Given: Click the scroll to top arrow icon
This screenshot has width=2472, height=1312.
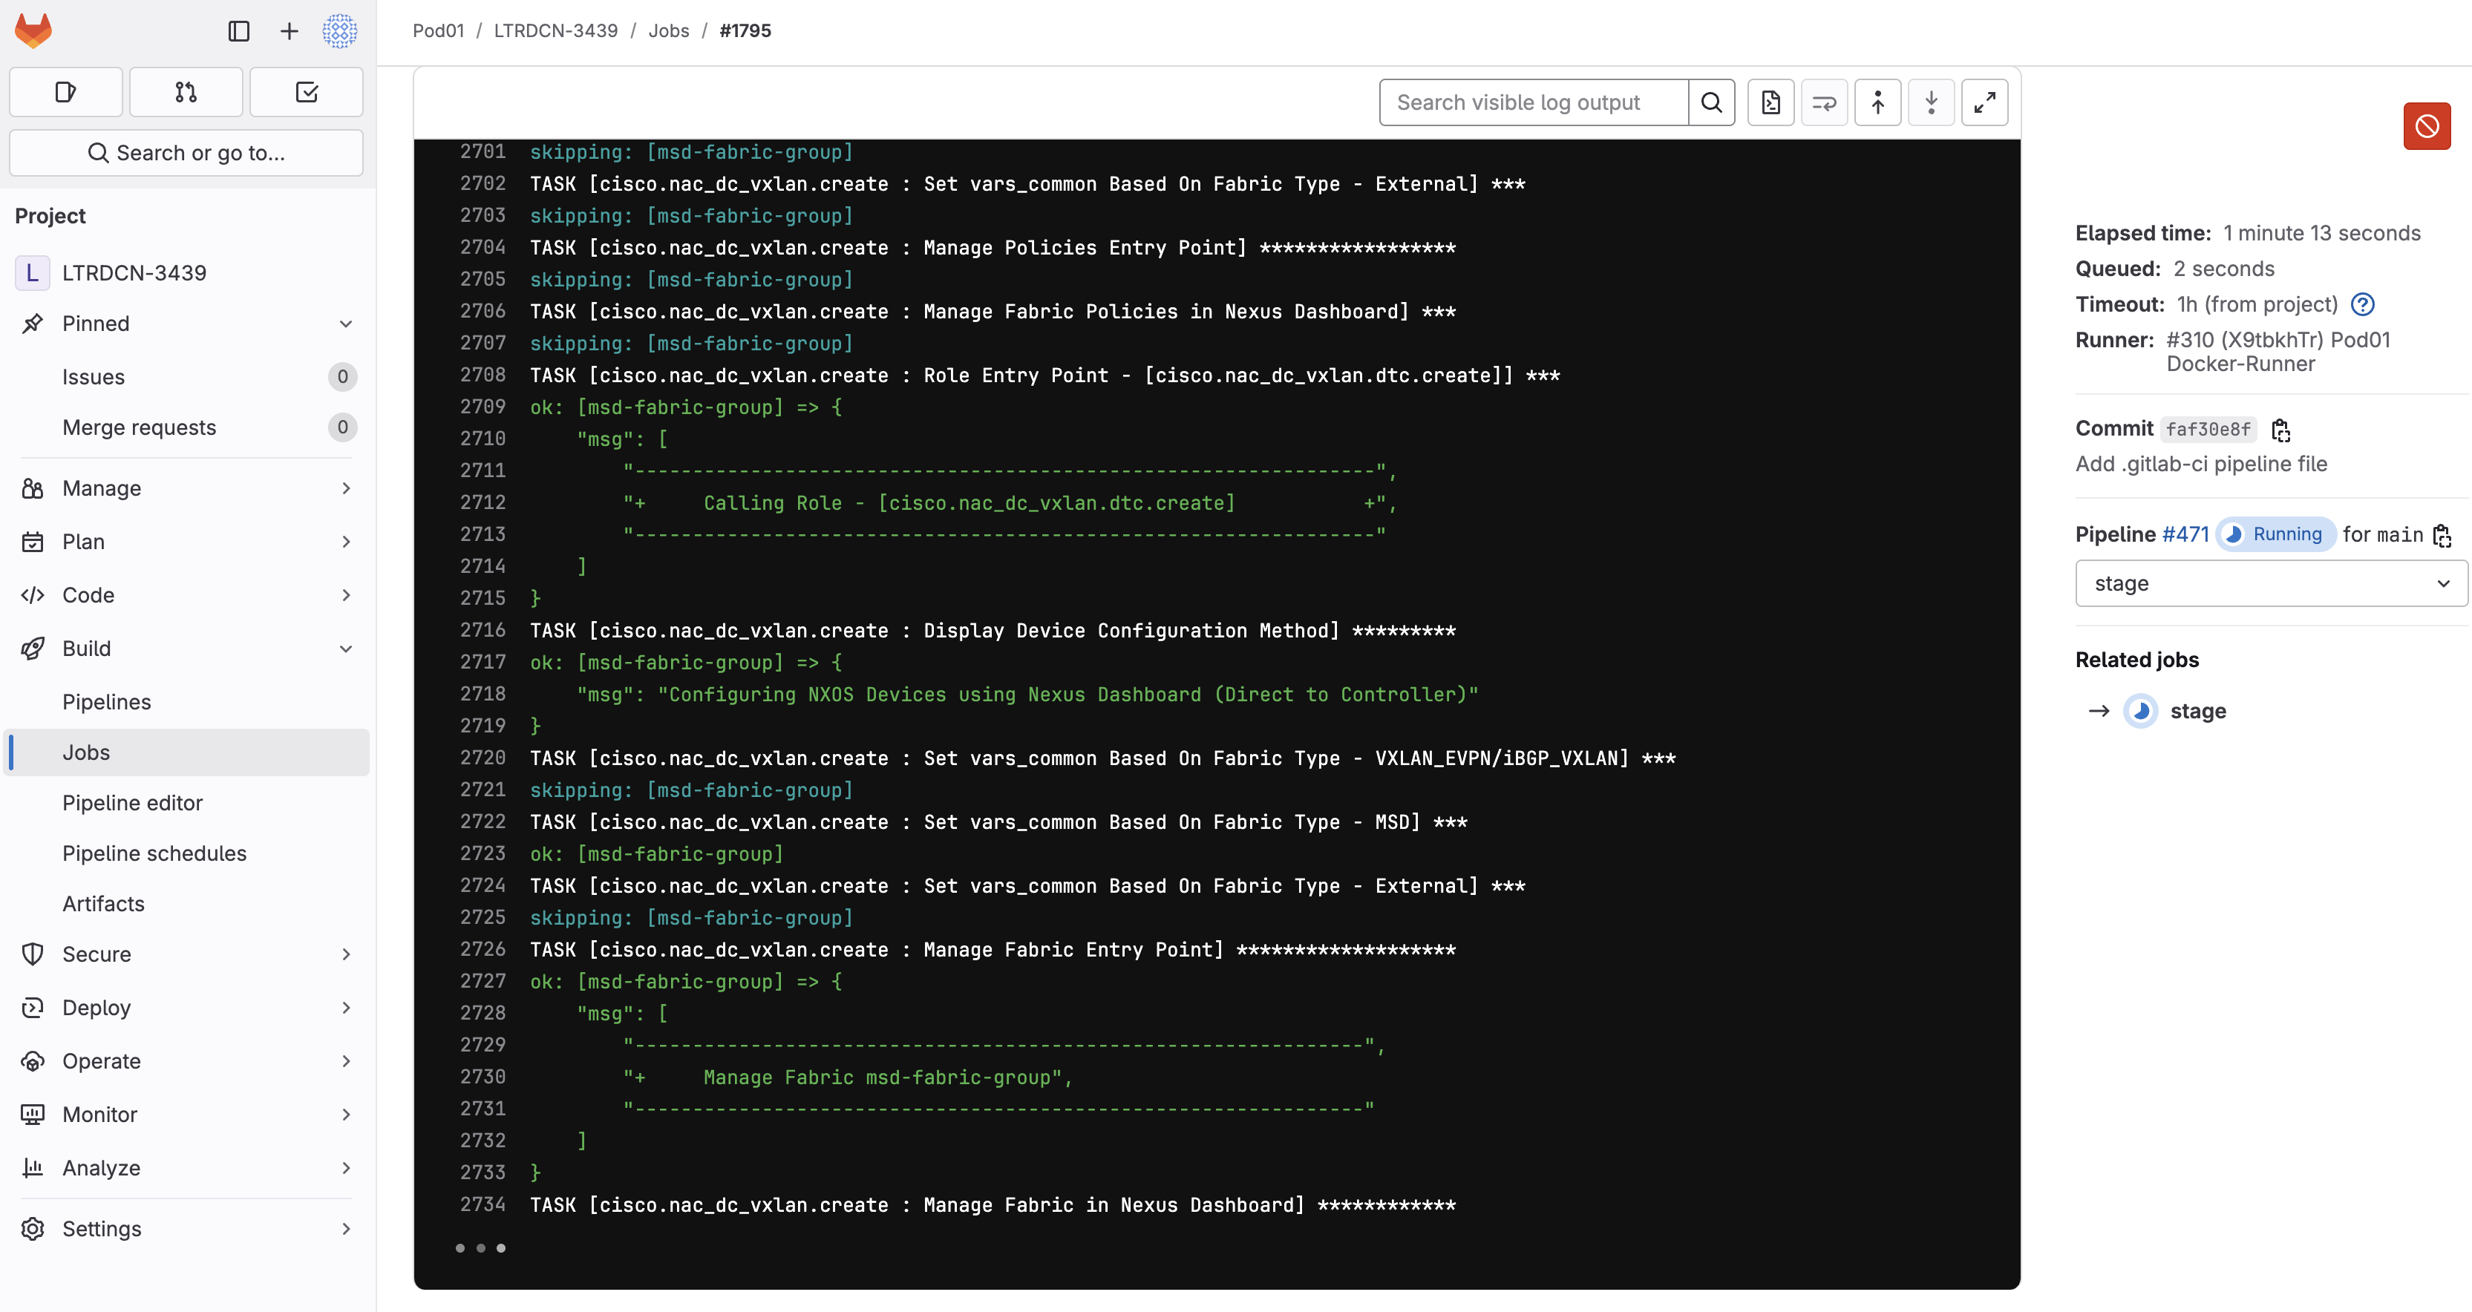Looking at the screenshot, I should point(1877,102).
